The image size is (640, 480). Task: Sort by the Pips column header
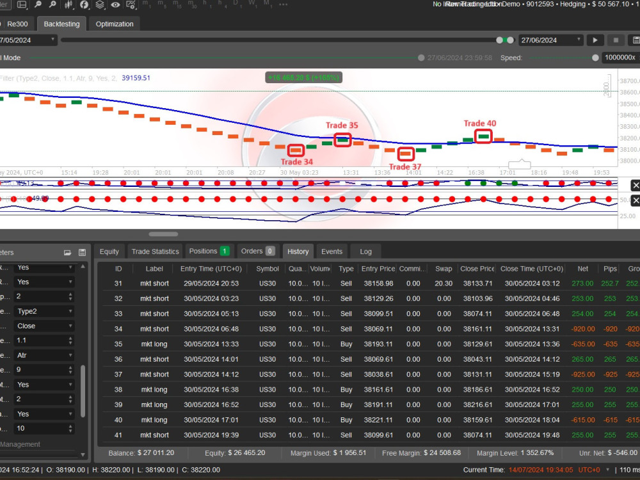[x=610, y=269]
